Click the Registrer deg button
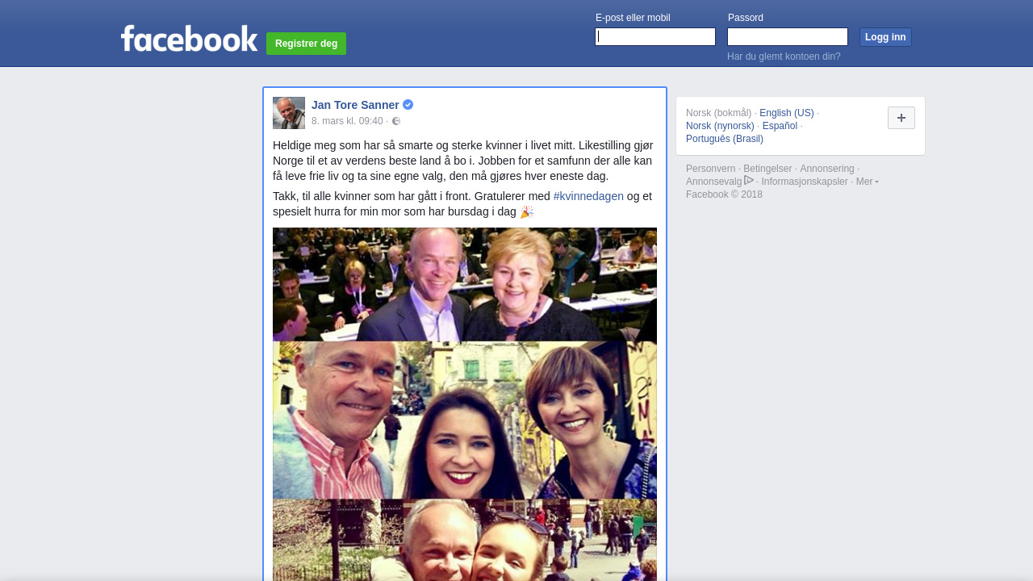The height and width of the screenshot is (581, 1033). pos(306,44)
